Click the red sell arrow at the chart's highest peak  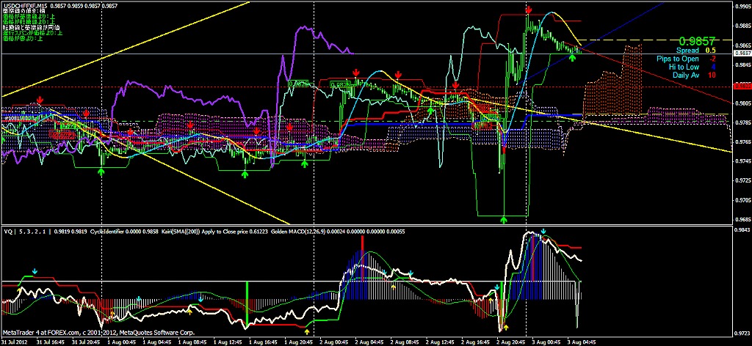(x=529, y=10)
